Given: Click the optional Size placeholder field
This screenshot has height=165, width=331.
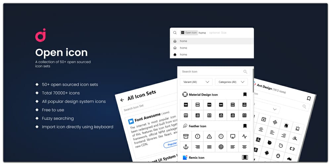Looking at the screenshot, I should coord(218,33).
